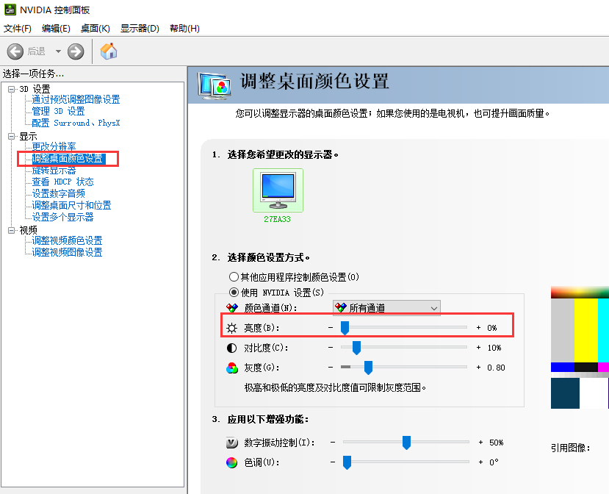The width and height of the screenshot is (609, 494).
Task: Open 查看 HDCP 状态 link
Action: pyautogui.click(x=63, y=182)
